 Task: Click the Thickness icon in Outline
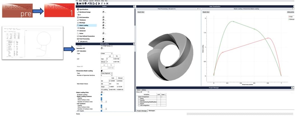78,20
